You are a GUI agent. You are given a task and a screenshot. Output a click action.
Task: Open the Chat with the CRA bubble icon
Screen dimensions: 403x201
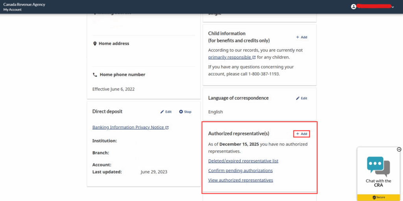click(378, 166)
